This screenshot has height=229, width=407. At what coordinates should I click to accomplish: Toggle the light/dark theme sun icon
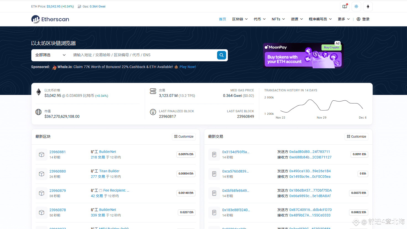(x=356, y=6)
